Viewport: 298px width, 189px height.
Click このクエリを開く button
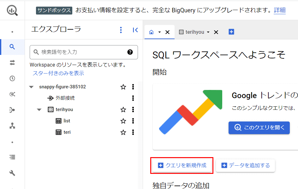click(259, 128)
